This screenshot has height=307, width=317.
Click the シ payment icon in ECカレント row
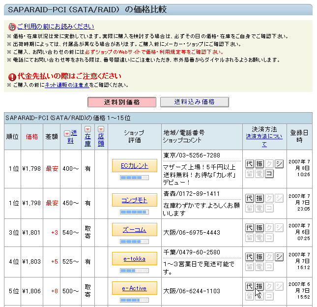tap(279, 164)
